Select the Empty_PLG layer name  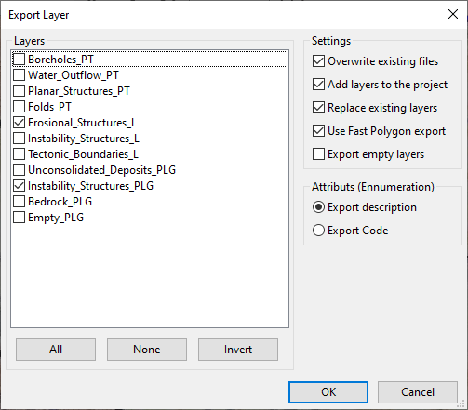pyautogui.click(x=56, y=218)
